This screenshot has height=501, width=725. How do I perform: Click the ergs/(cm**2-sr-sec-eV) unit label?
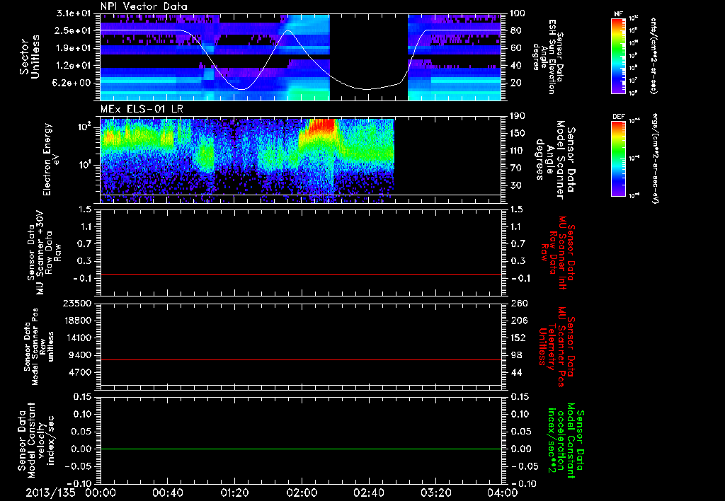tap(655, 159)
